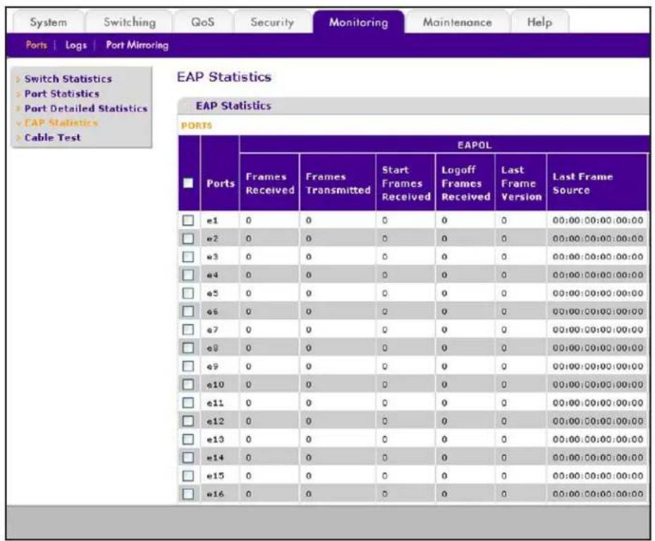655x541 pixels.
Task: Check the box for port e15
Action: click(x=188, y=476)
